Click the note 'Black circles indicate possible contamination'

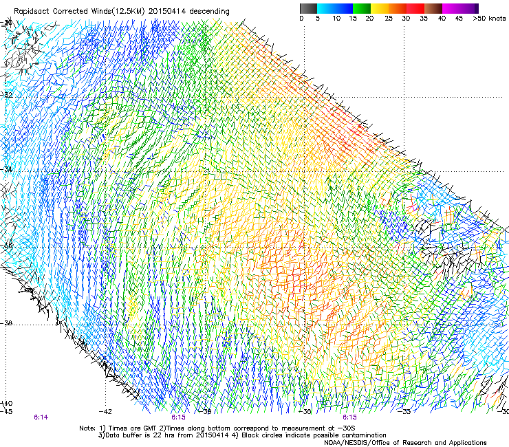pyautogui.click(x=314, y=435)
